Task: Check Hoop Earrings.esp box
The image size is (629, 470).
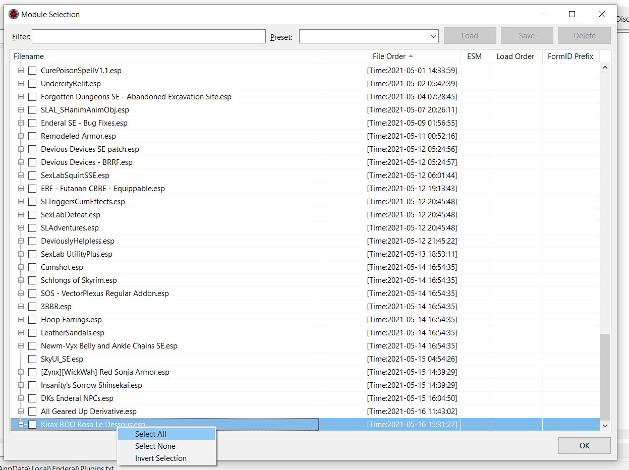Action: pyautogui.click(x=32, y=320)
